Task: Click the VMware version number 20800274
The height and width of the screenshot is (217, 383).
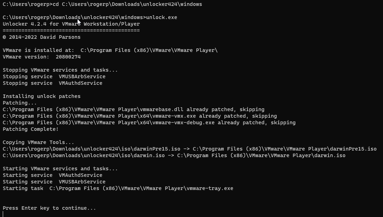Action: (x=68, y=57)
